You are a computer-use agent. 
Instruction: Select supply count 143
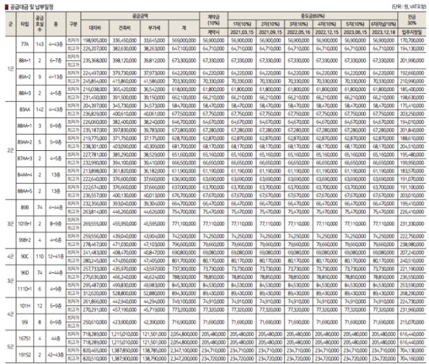40,44
